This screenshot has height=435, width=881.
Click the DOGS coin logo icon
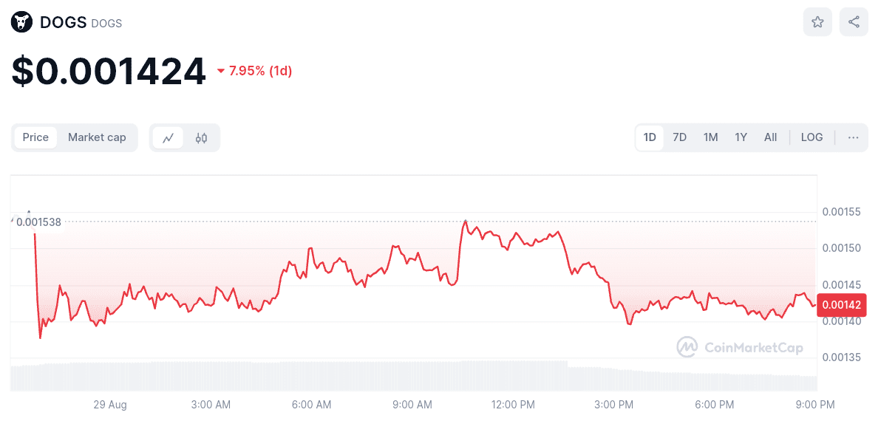tap(22, 22)
